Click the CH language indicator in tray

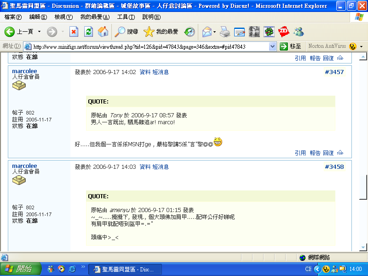[308, 269]
